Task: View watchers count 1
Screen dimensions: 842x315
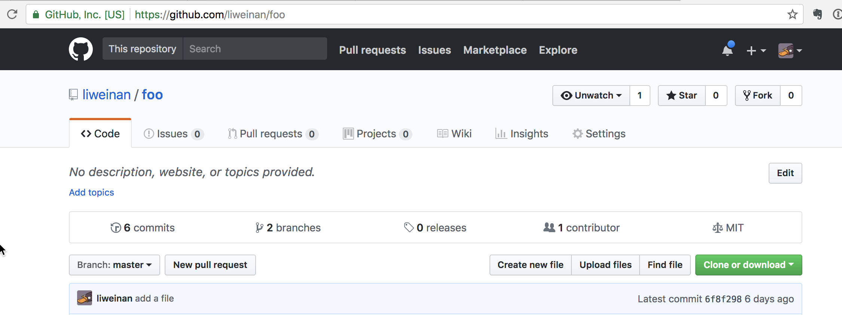Action: (640, 96)
